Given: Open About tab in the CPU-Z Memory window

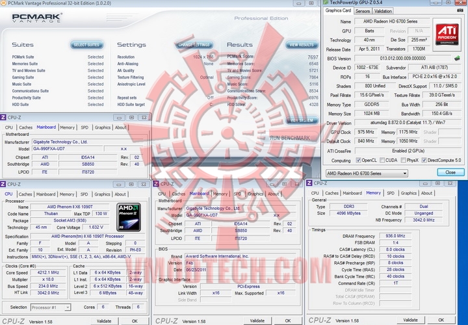Looking at the screenshot, I should click(426, 193).
